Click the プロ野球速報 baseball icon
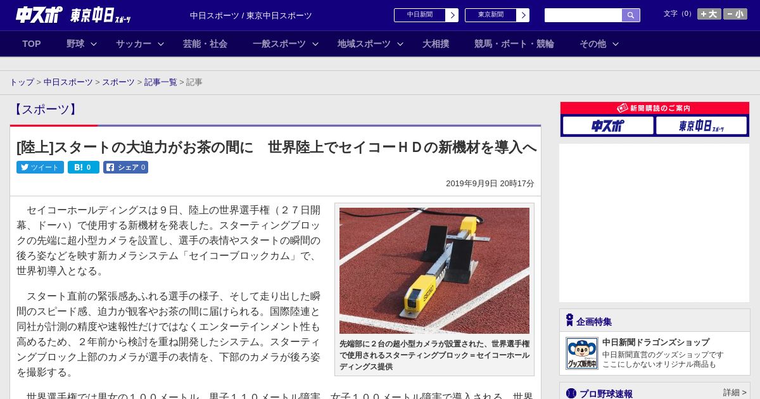The height and width of the screenshot is (399, 760). pos(571,393)
